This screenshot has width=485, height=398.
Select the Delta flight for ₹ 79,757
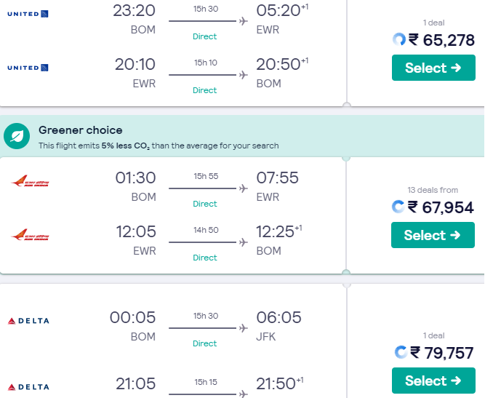433,381
